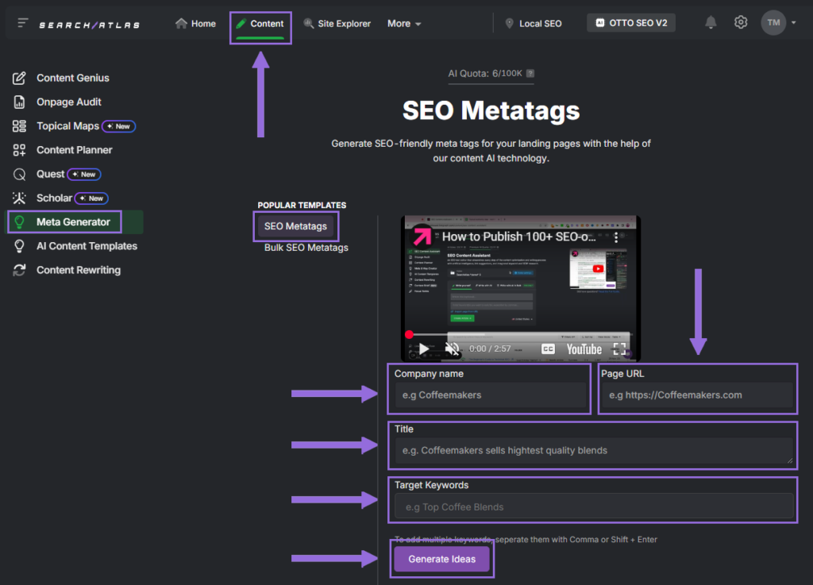Click the AI Quota help icon
The width and height of the screenshot is (813, 585).
(x=530, y=74)
